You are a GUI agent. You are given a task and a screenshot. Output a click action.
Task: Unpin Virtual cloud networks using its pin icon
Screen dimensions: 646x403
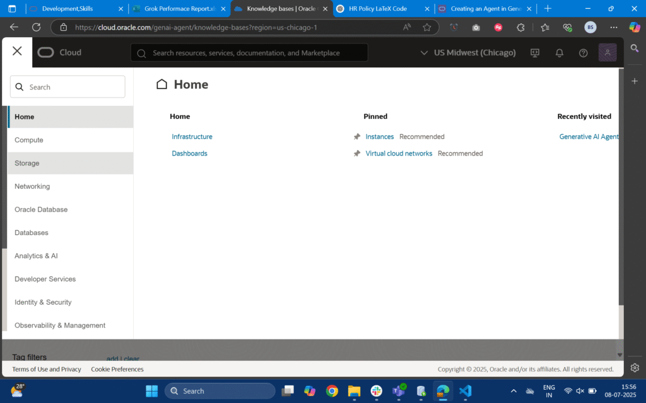pos(357,154)
